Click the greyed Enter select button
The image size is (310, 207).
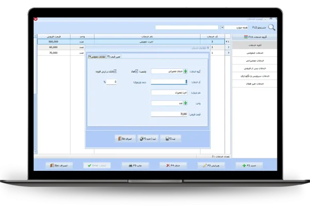[x=97, y=166]
